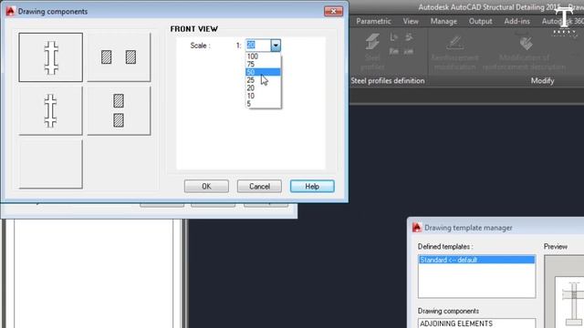
Task: Expand the Modify panel title
Action: [542, 81]
